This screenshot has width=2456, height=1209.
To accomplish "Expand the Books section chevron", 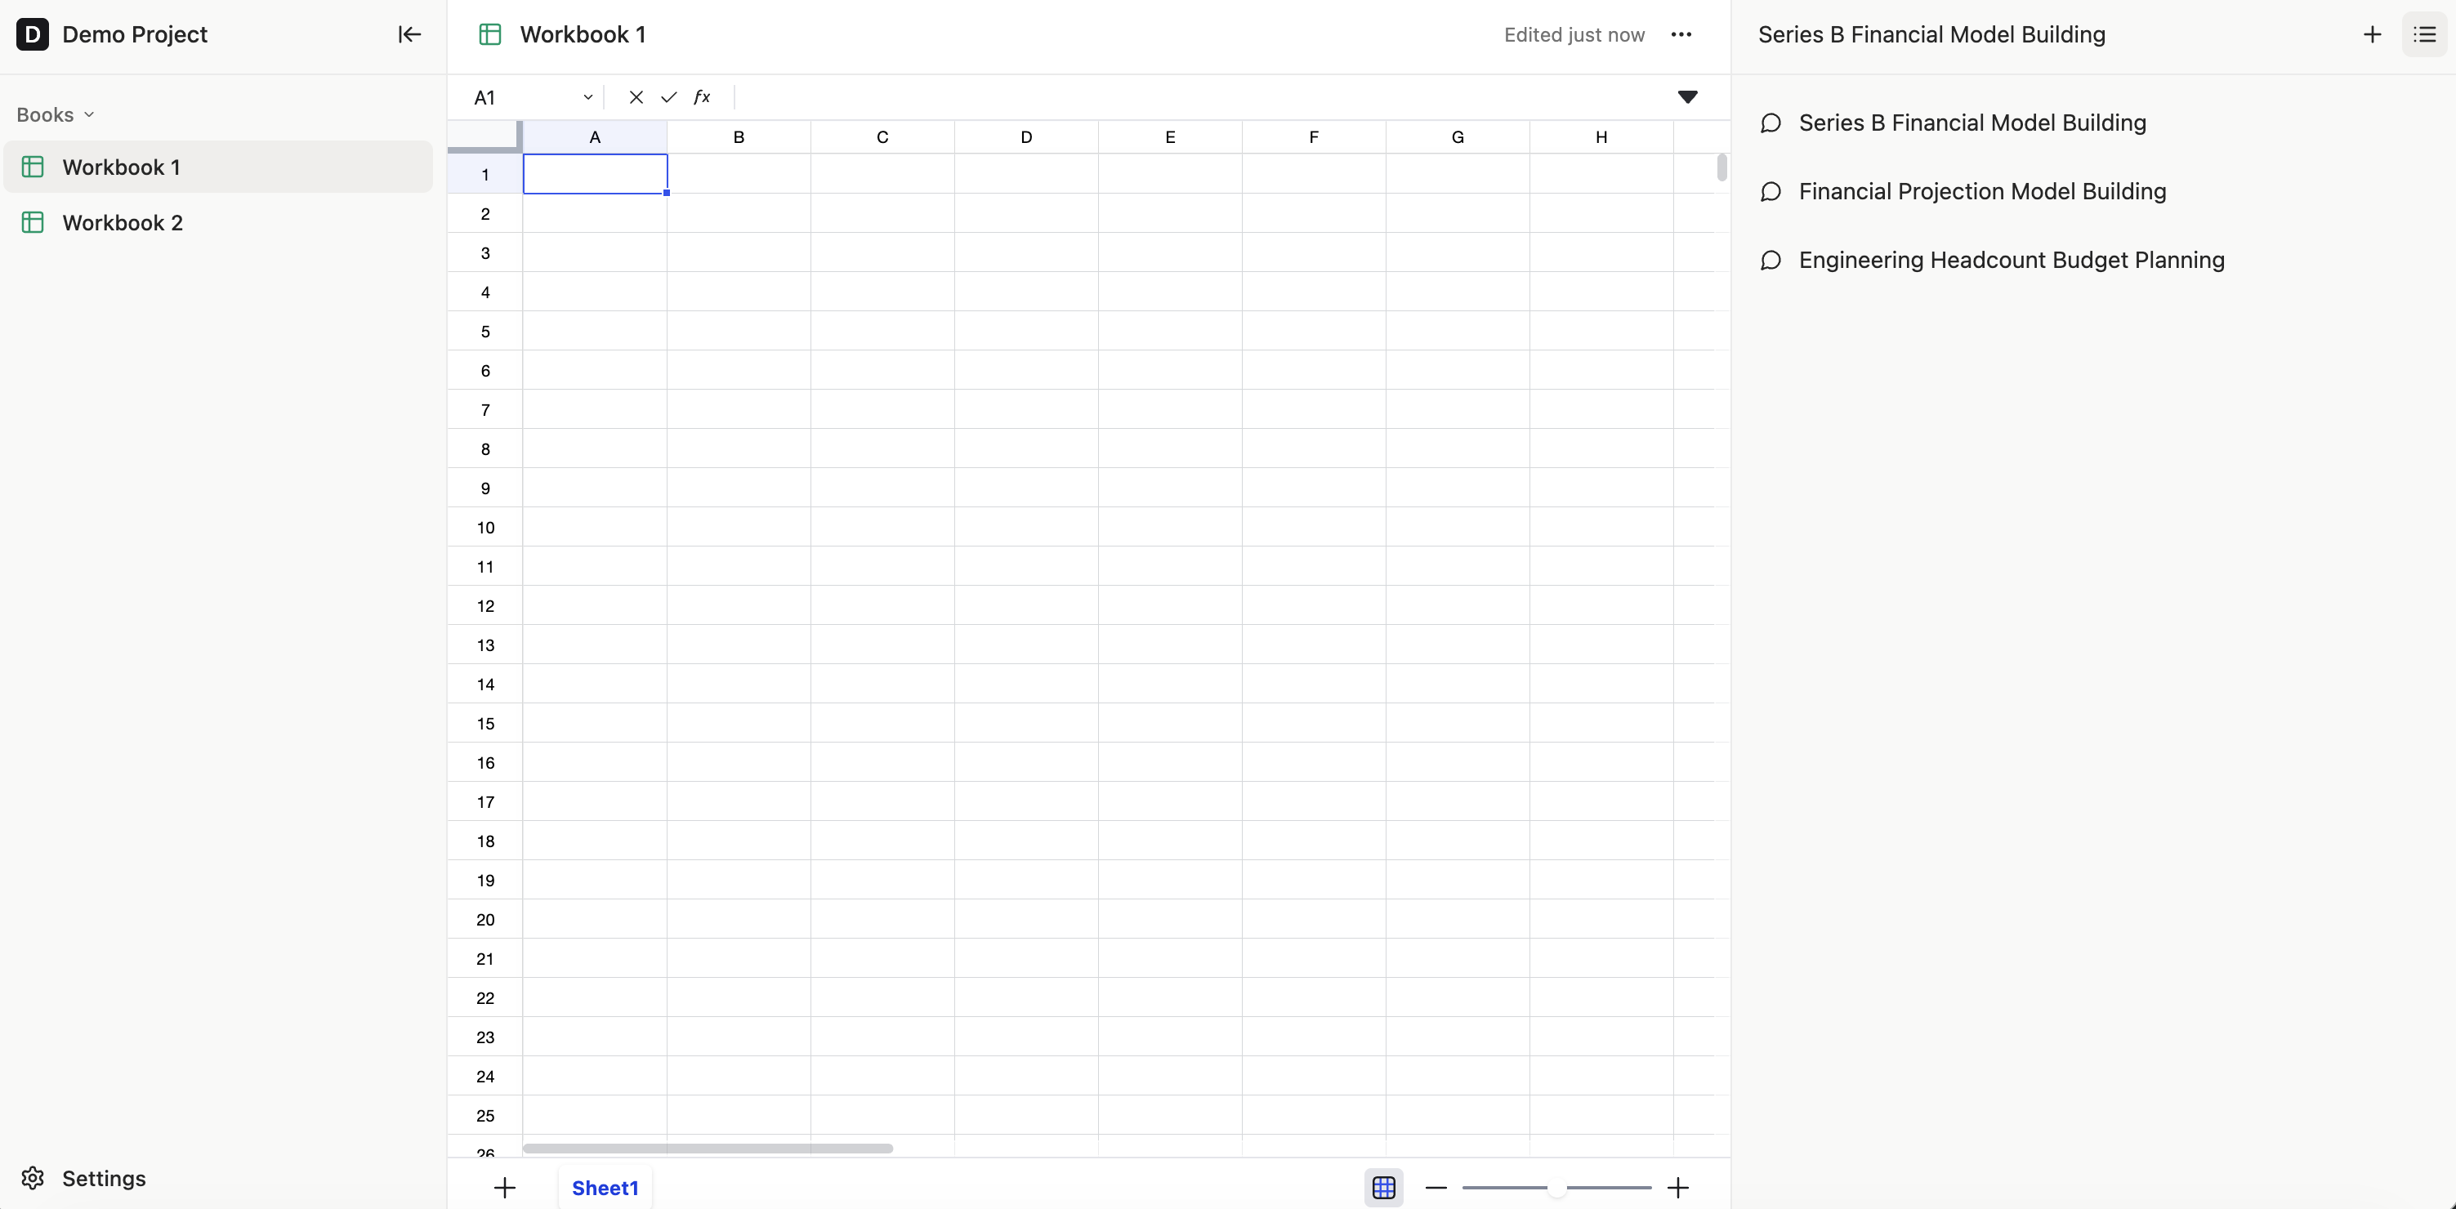I will coord(91,114).
